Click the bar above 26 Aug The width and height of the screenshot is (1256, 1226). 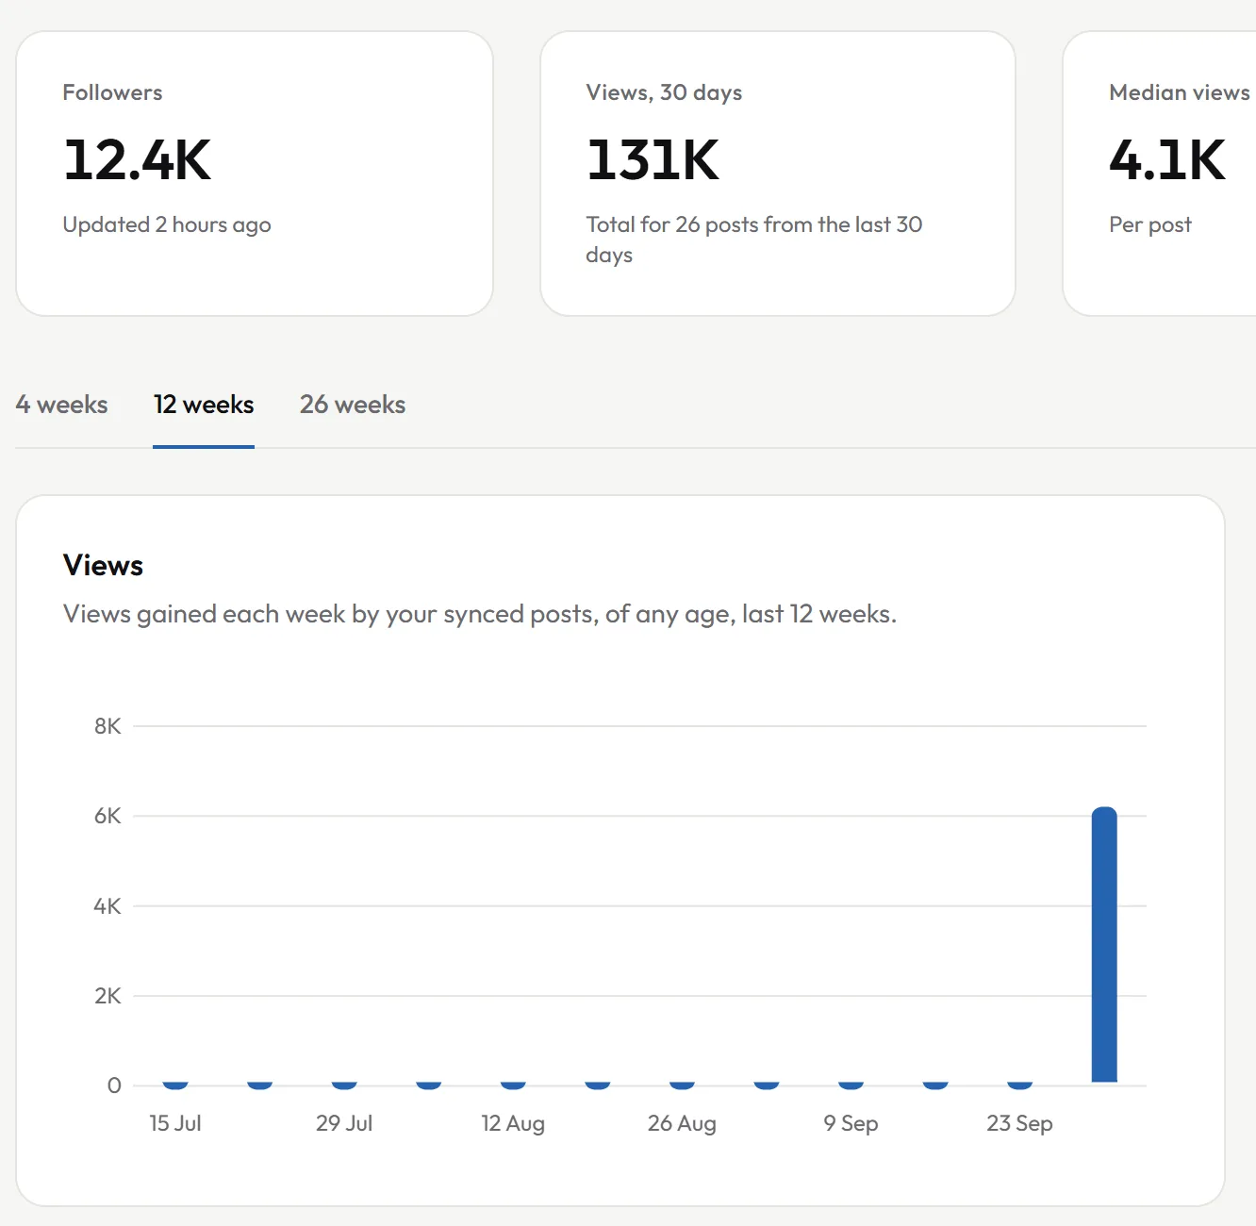click(682, 1085)
